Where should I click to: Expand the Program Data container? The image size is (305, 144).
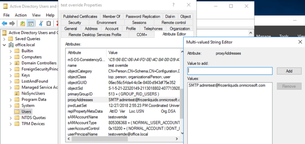11,99
